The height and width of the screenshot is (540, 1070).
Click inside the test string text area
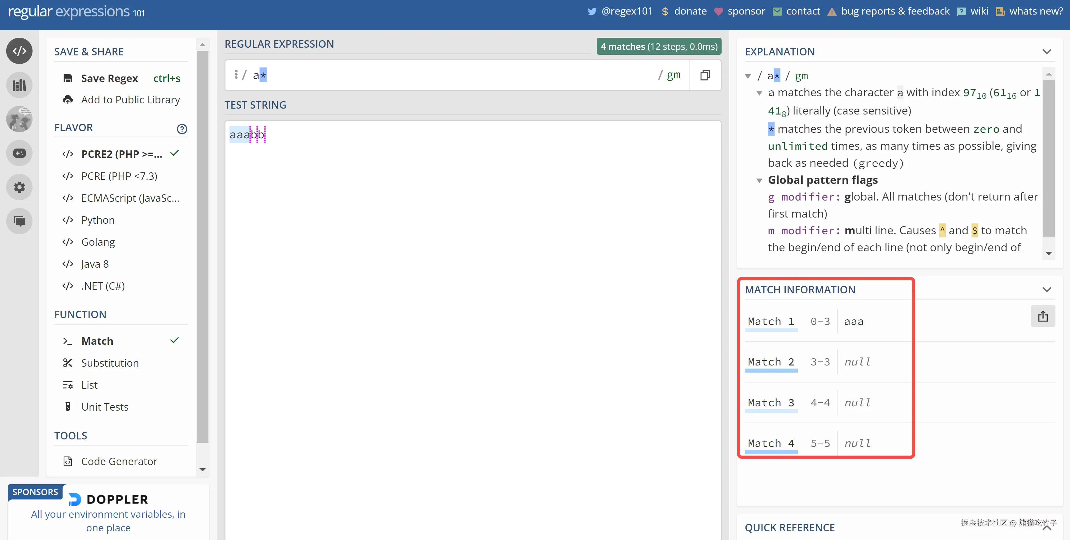click(x=473, y=291)
